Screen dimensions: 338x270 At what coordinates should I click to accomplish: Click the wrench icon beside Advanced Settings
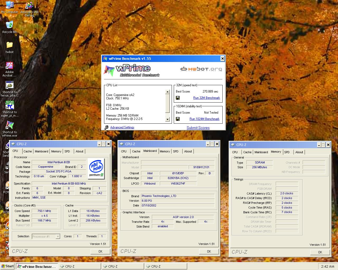pyautogui.click(x=106, y=127)
